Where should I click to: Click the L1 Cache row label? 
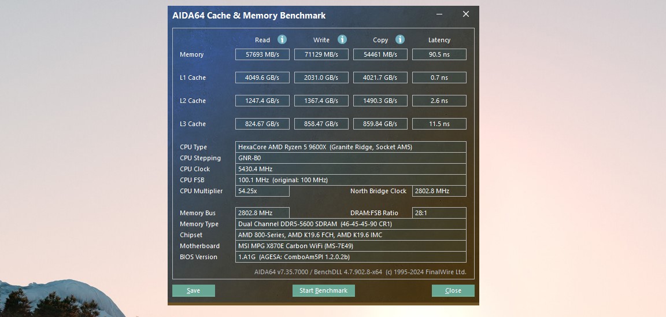click(193, 78)
